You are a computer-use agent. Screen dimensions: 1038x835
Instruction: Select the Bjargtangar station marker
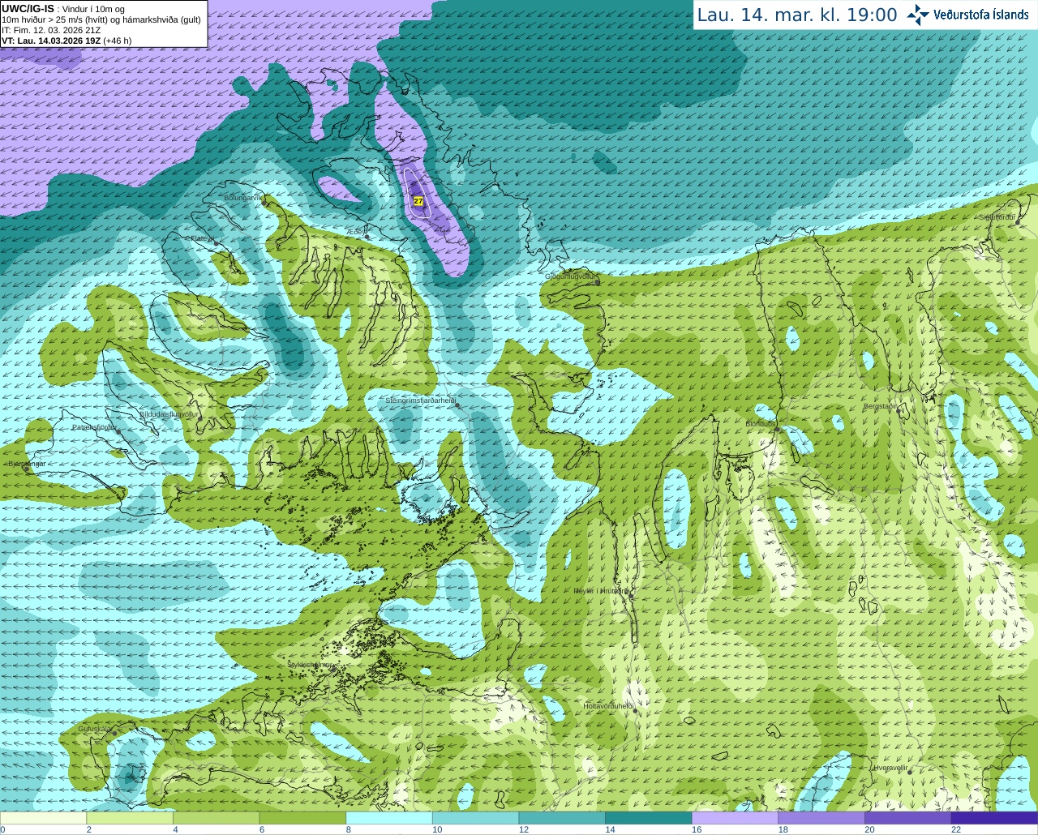(27, 468)
